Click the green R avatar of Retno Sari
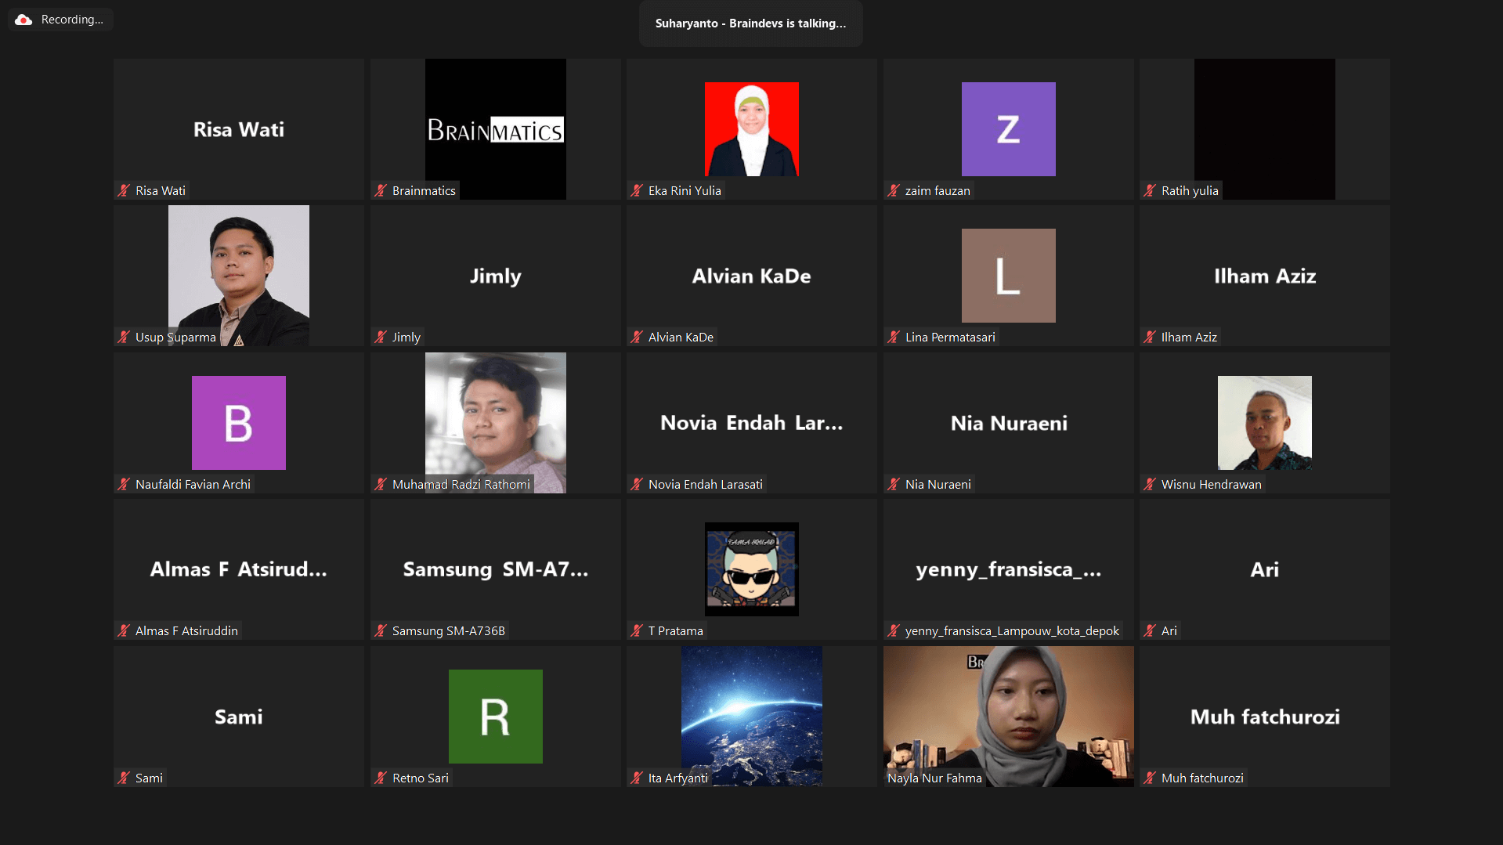Screen dimensions: 1503x845 coord(495,716)
